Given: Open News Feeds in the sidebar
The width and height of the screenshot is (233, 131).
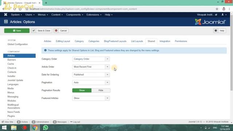Looking at the screenshot, I should click(13, 112).
